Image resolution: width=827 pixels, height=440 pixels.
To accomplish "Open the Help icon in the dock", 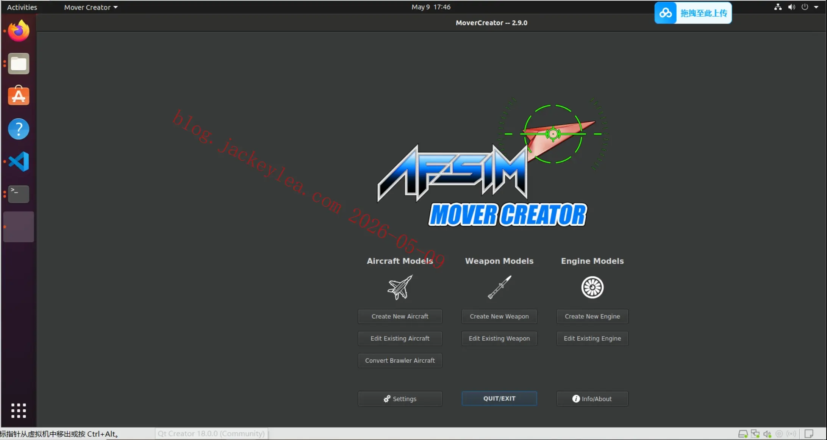I will (x=19, y=129).
